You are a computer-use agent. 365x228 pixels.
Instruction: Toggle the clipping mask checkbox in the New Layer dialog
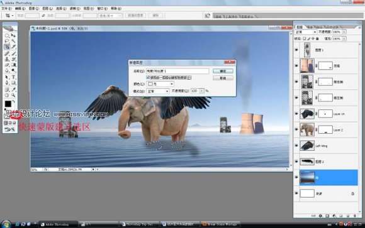[x=148, y=77]
